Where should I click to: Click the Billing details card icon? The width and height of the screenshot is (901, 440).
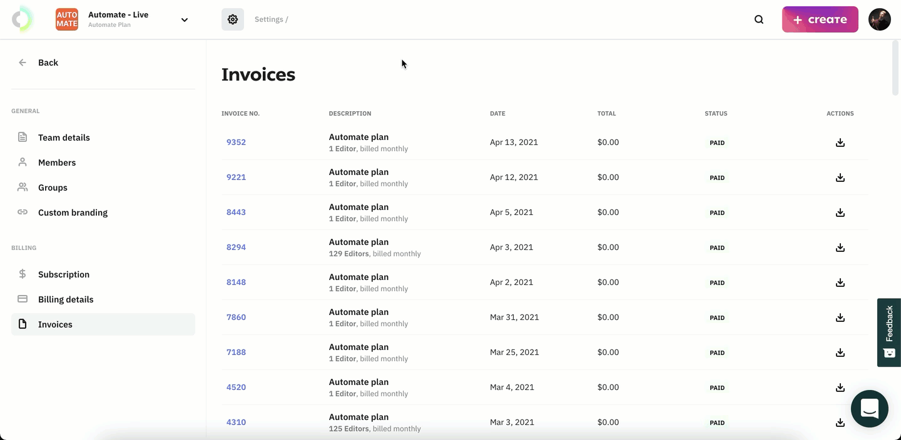point(23,299)
